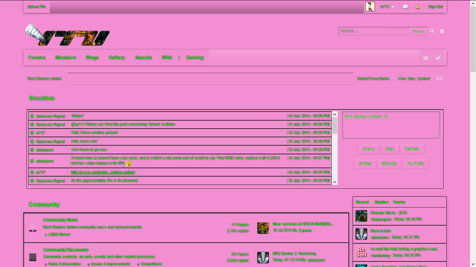Image resolution: width=476 pixels, height=267 pixels.
Task: Click the smiley emoticon in aidenpons' shout
Action: [129, 163]
